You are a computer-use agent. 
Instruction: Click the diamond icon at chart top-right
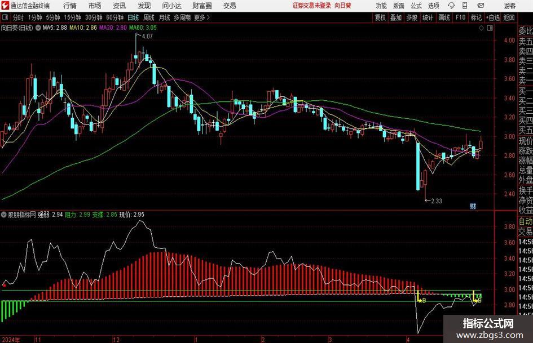[481, 28]
